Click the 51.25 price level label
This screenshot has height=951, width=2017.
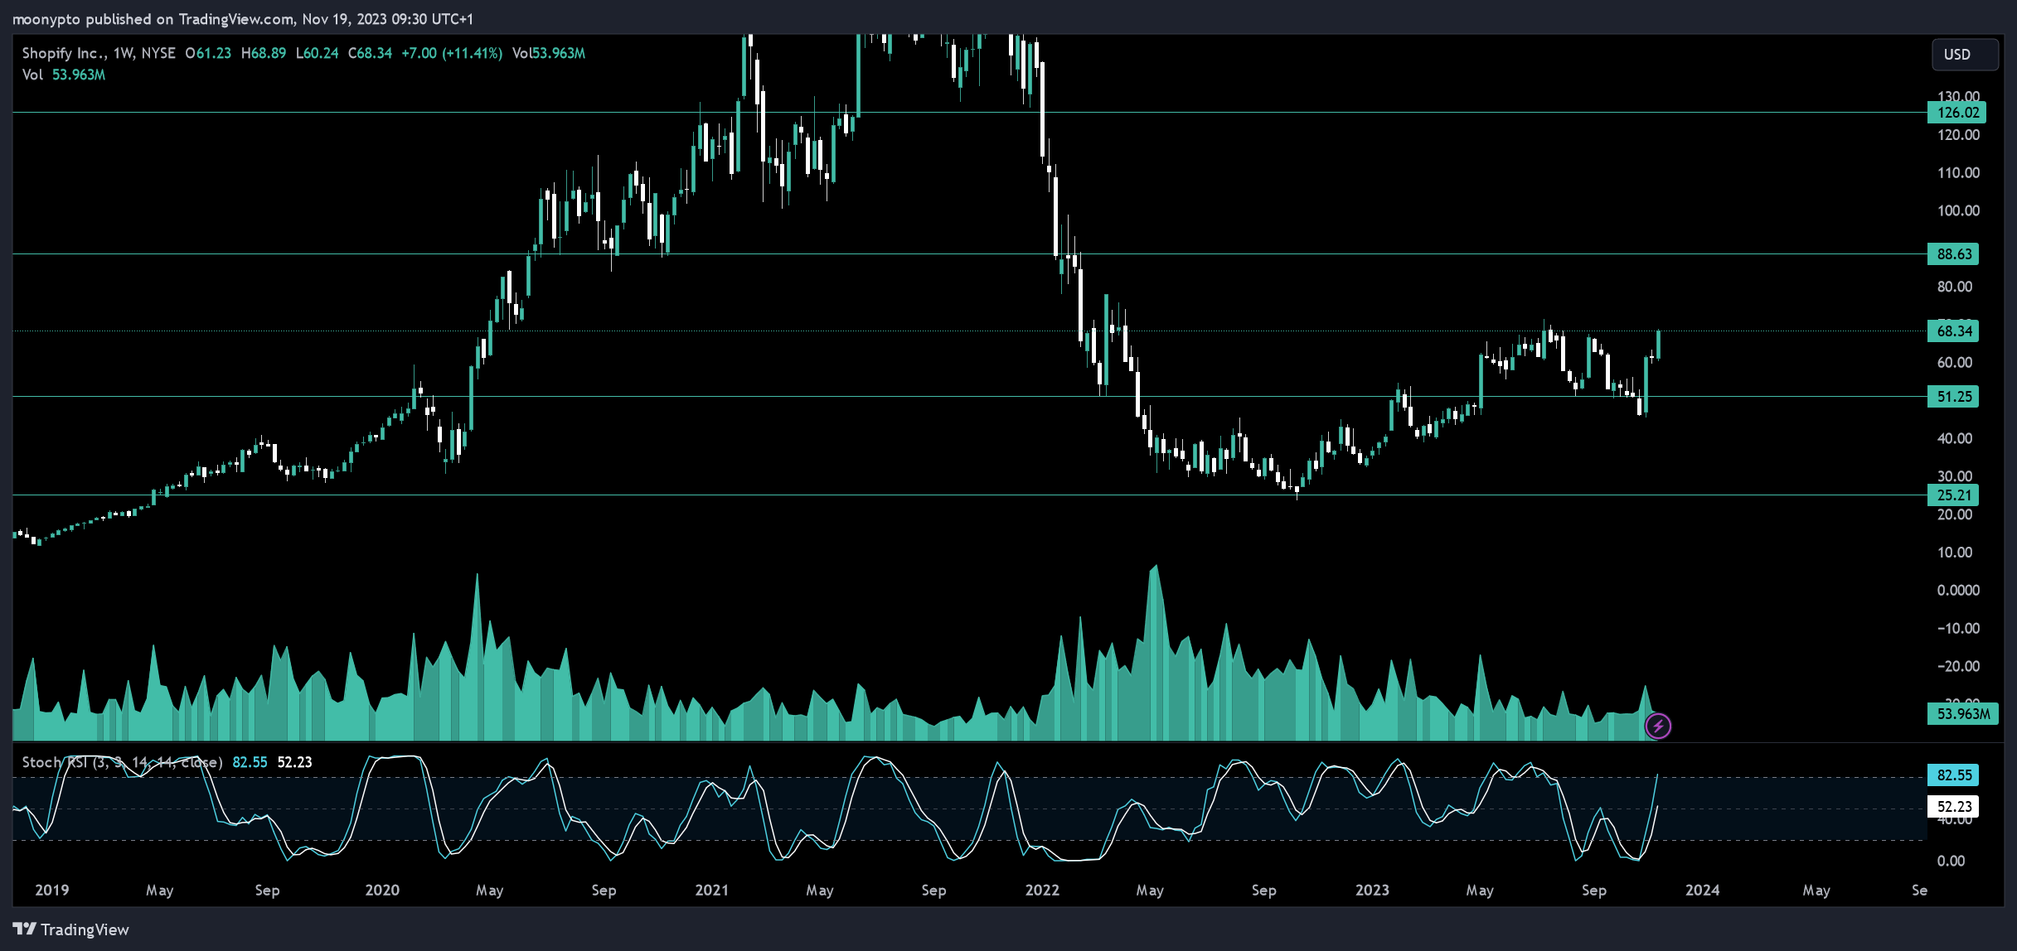pos(1953,397)
